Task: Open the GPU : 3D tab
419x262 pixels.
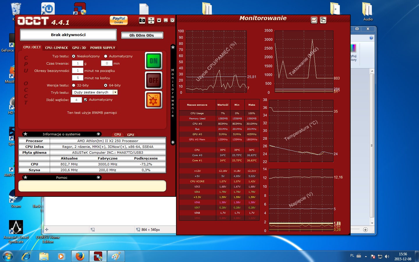Action: tap(79, 48)
